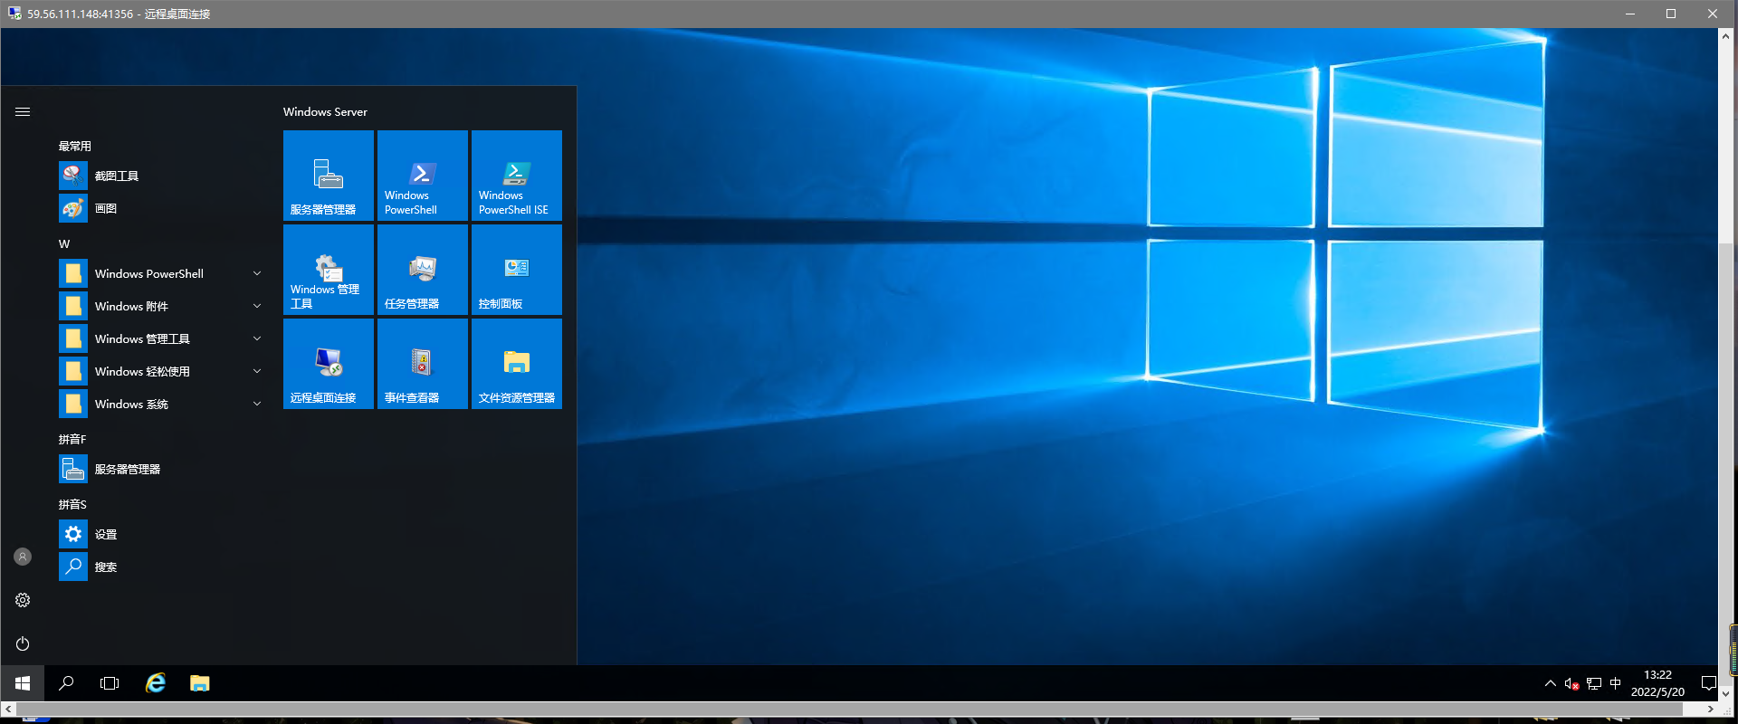Open the 控制面板 tile
The image size is (1738, 724).
pyautogui.click(x=517, y=270)
